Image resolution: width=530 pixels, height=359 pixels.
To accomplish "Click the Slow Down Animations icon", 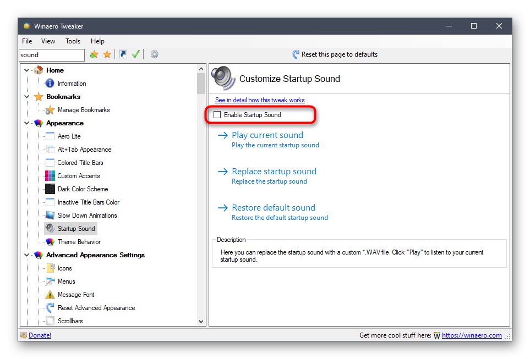I will 50,215.
